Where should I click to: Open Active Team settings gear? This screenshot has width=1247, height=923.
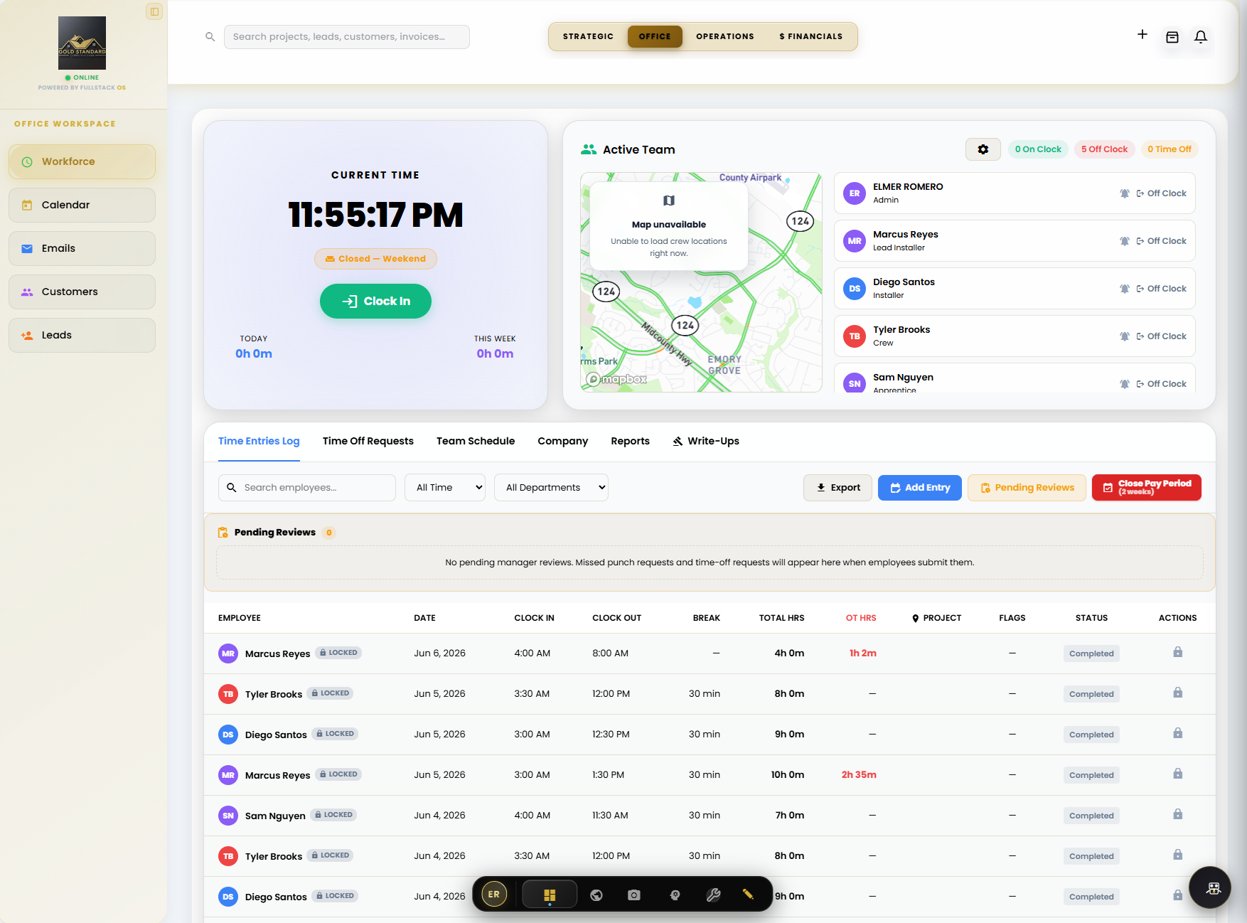coord(983,149)
